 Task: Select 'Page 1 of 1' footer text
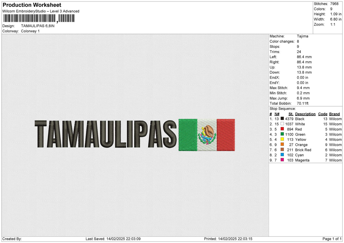pos(332,239)
